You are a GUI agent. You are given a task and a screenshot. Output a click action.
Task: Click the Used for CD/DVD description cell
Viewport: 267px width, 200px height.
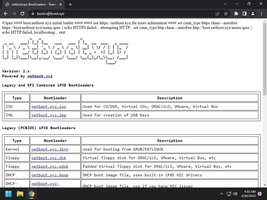click(169, 107)
